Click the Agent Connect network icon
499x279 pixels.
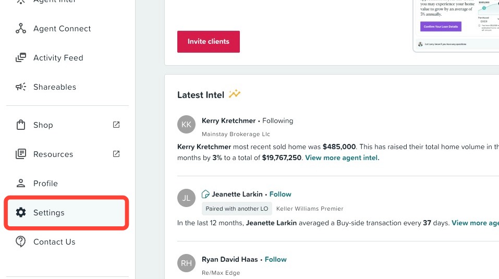(x=21, y=28)
